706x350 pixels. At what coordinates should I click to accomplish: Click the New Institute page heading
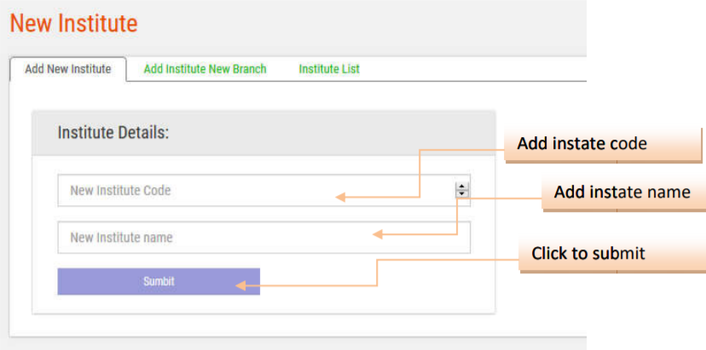click(x=73, y=24)
